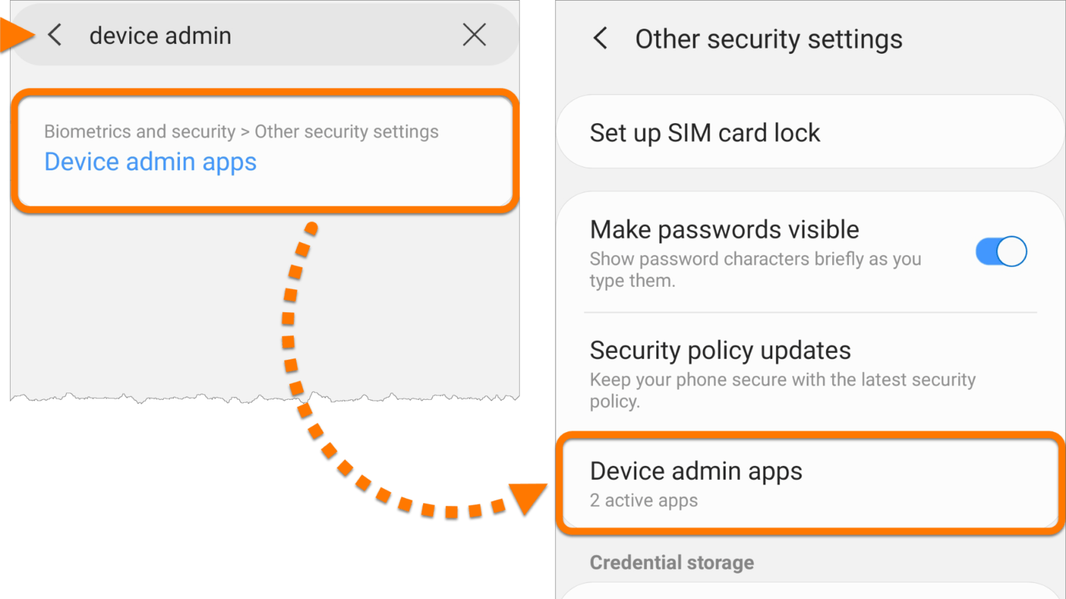1066x599 pixels.
Task: Clear the search text with X icon
Action: click(474, 35)
